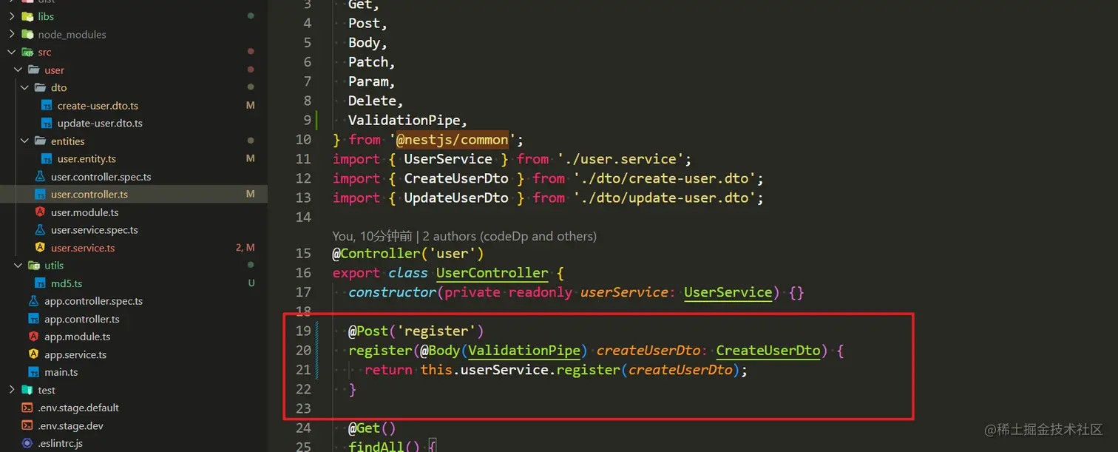
Task: Click TS icon of update-user.dto.ts
Action: point(47,124)
